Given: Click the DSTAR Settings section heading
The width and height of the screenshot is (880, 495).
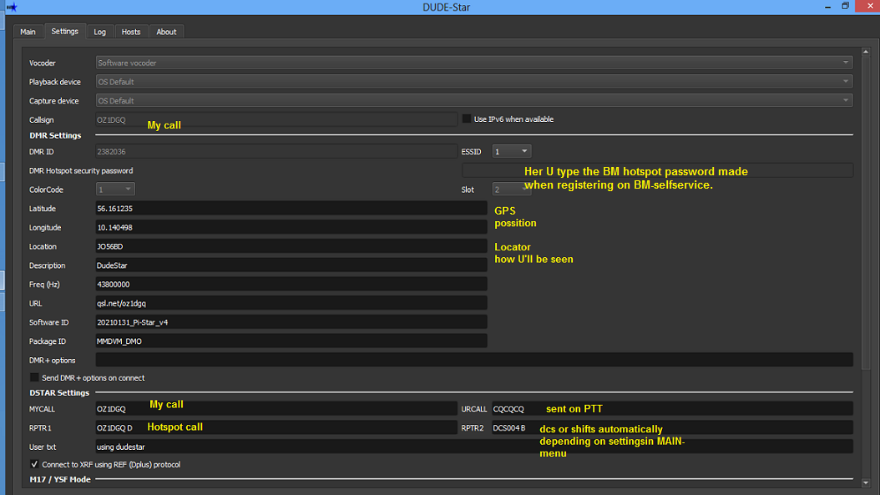Looking at the screenshot, I should 59,393.
